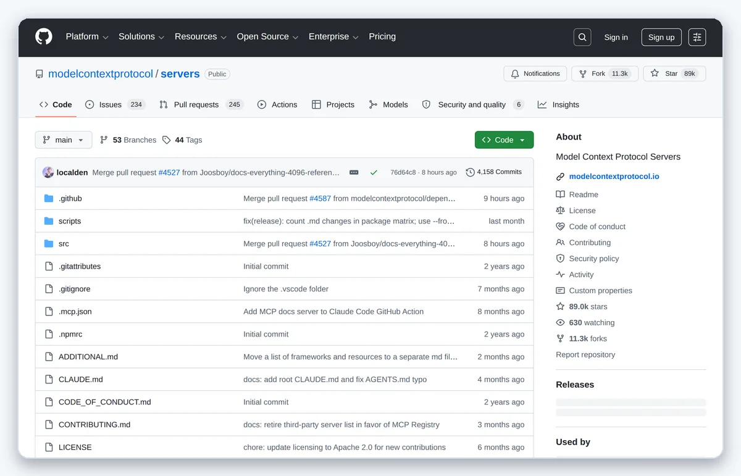Star the repository

coord(674,73)
